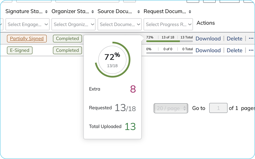Image resolution: width=255 pixels, height=159 pixels.
Task: Click the Total Uploaded 13 value
Action: point(130,127)
